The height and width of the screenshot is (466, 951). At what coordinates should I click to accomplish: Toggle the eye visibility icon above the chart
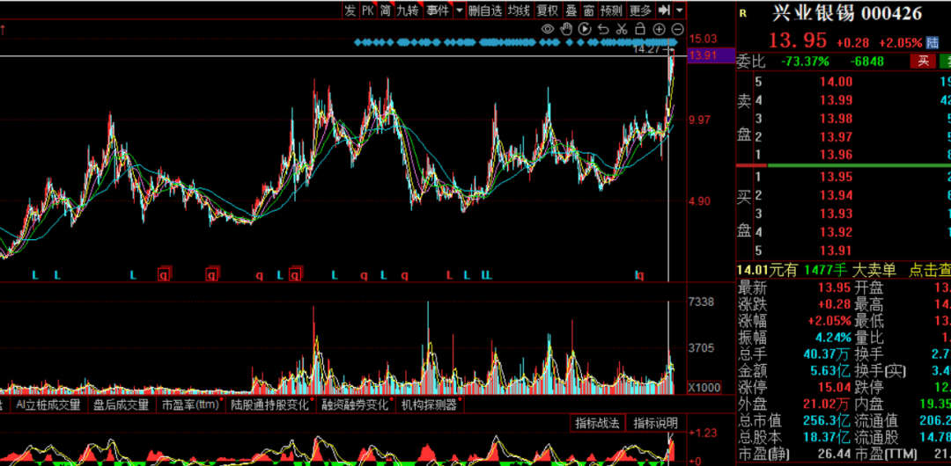point(548,29)
